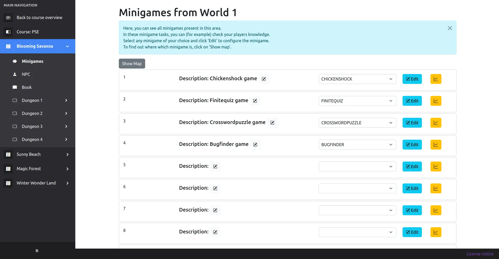
Task: Open the BUGFINDER game type dropdown
Action: [357, 145]
